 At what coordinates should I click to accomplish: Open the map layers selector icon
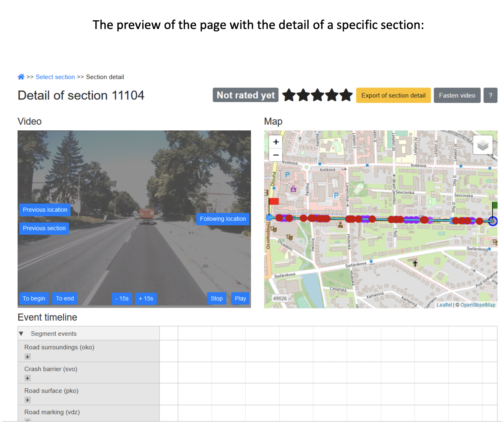(483, 145)
